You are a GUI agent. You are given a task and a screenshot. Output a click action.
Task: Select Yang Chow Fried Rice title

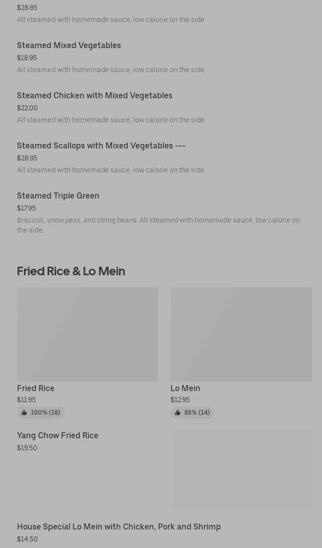[x=57, y=435]
